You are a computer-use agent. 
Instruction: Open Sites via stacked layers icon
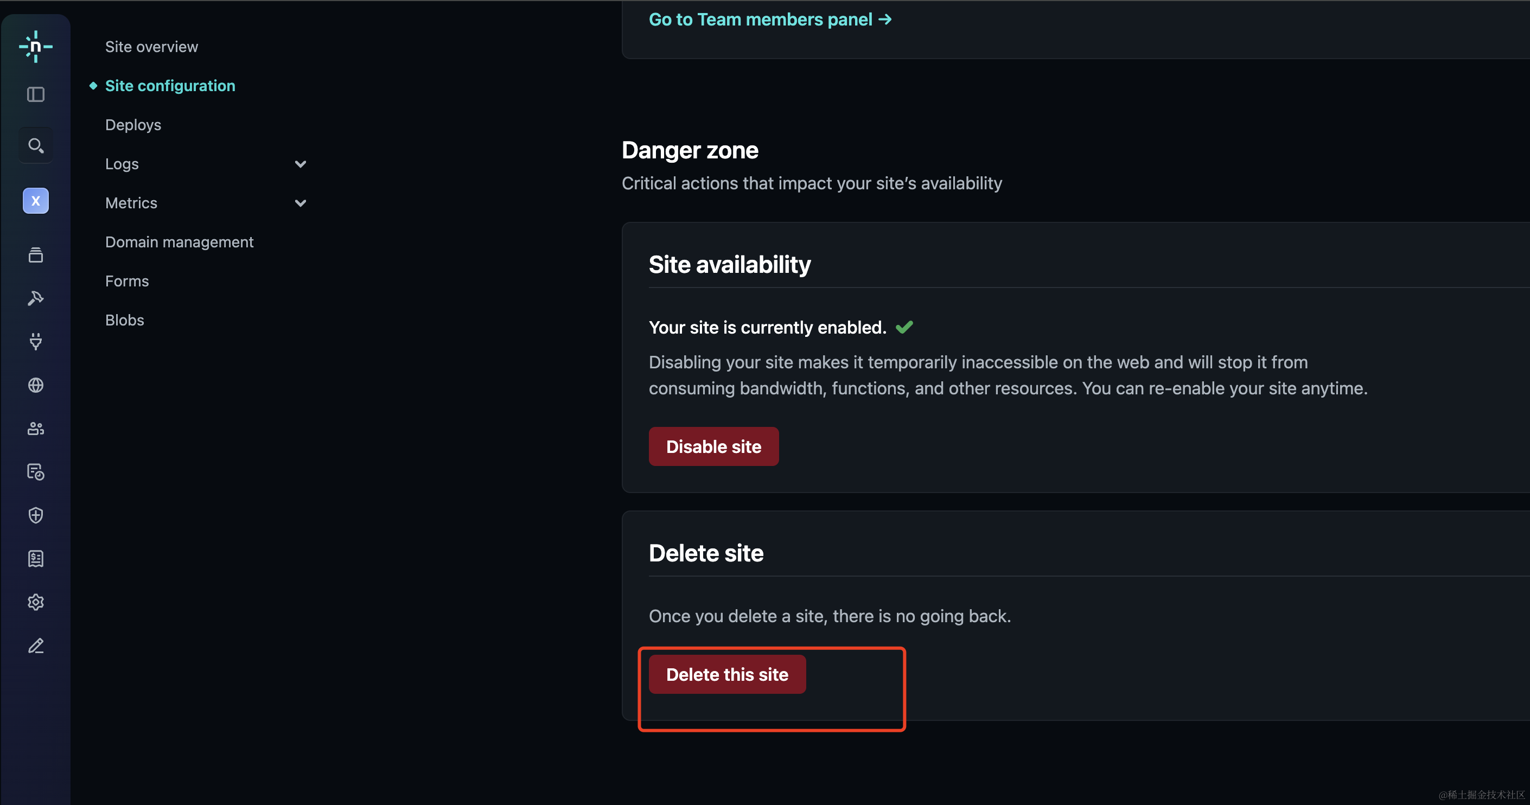36,254
